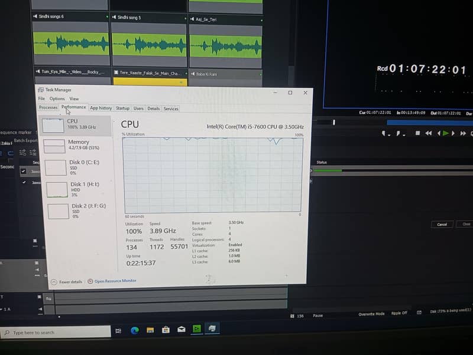
Task: Open the Mail app from the taskbar
Action: (x=182, y=329)
